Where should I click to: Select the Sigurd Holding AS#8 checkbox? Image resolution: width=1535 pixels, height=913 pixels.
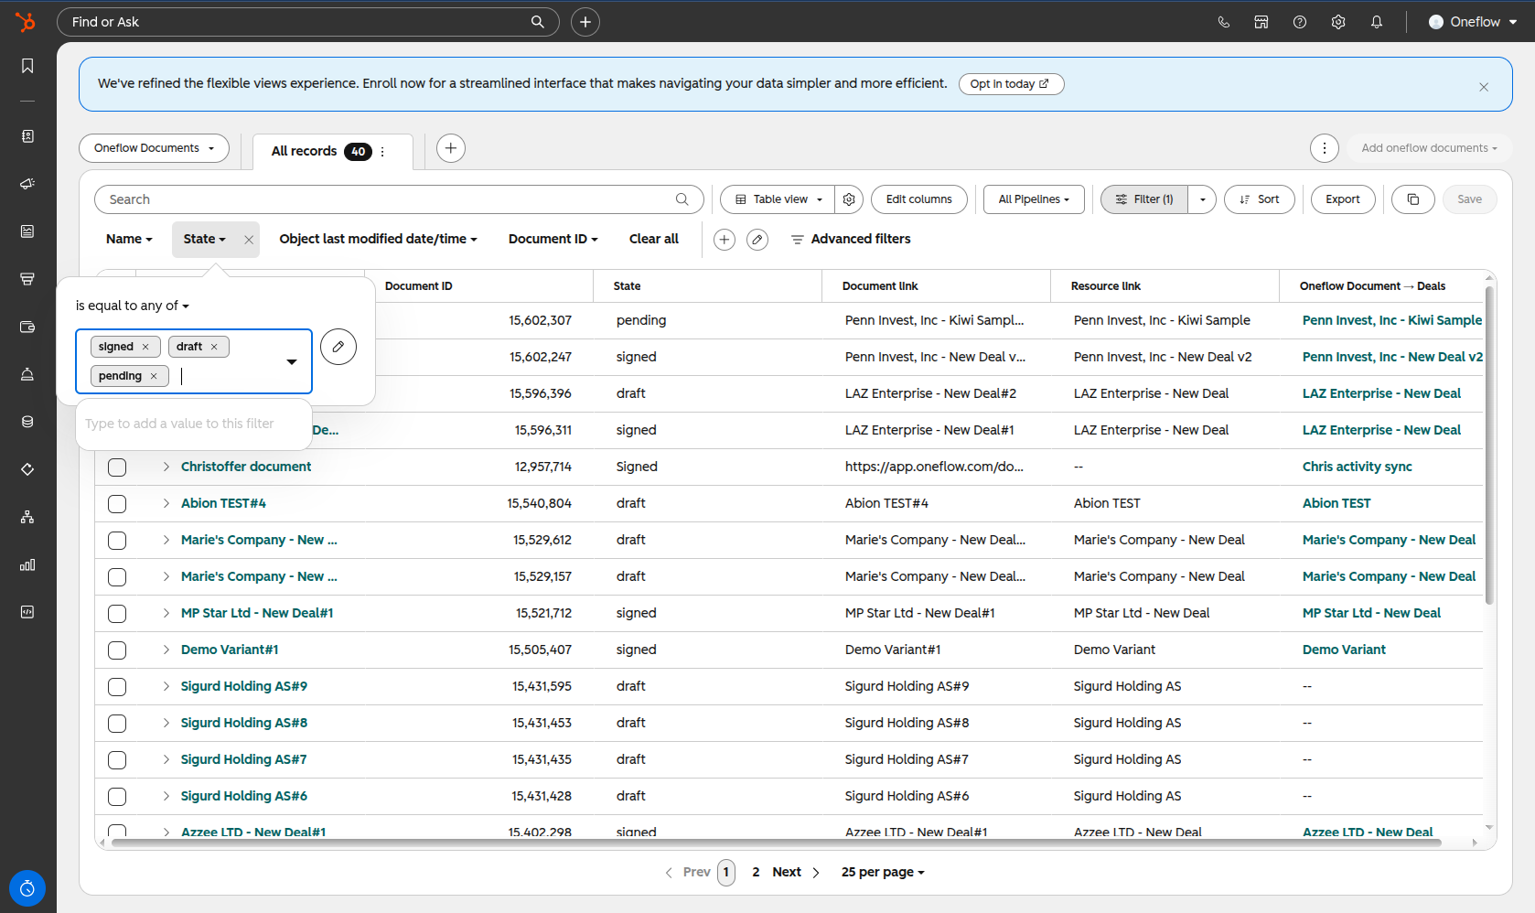click(x=117, y=724)
